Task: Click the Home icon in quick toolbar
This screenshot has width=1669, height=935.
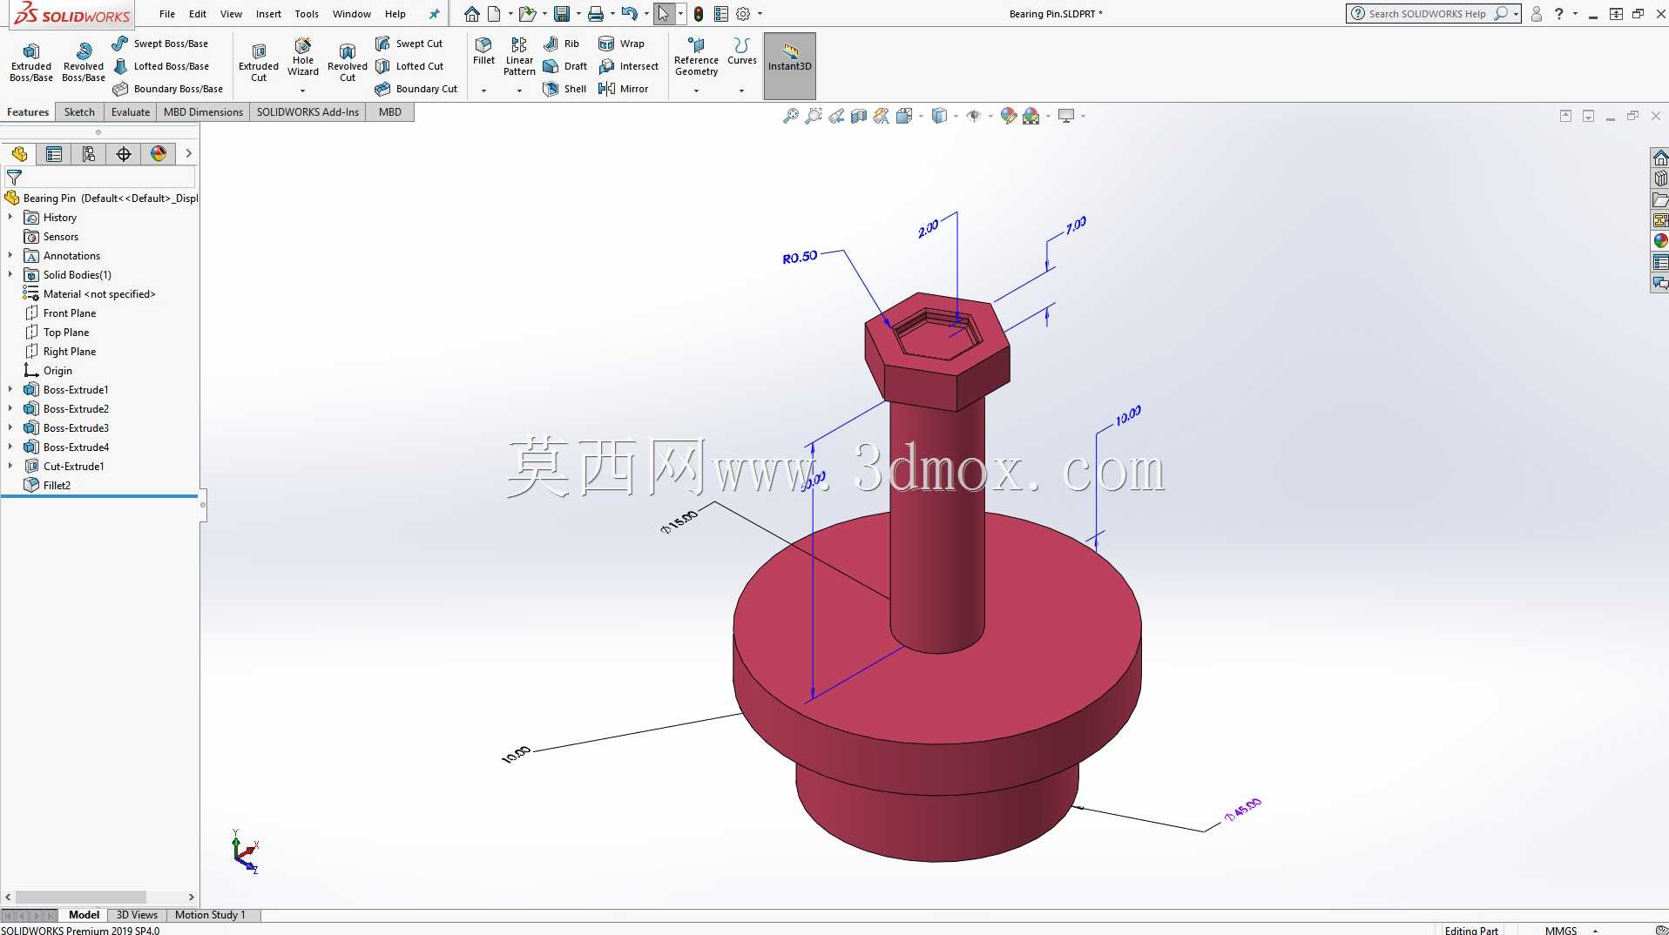Action: (471, 14)
